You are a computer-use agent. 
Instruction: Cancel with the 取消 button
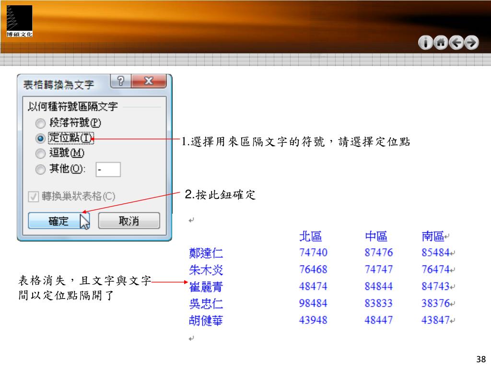point(129,221)
